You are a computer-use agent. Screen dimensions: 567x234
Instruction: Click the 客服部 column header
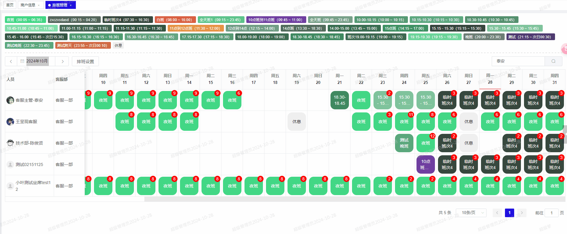pos(69,79)
